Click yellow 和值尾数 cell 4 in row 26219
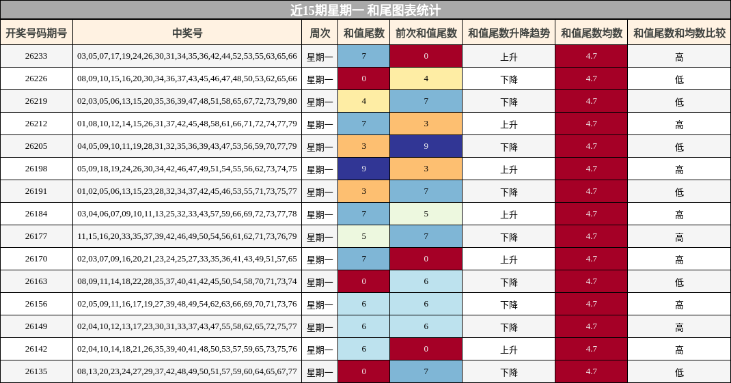 coord(363,101)
